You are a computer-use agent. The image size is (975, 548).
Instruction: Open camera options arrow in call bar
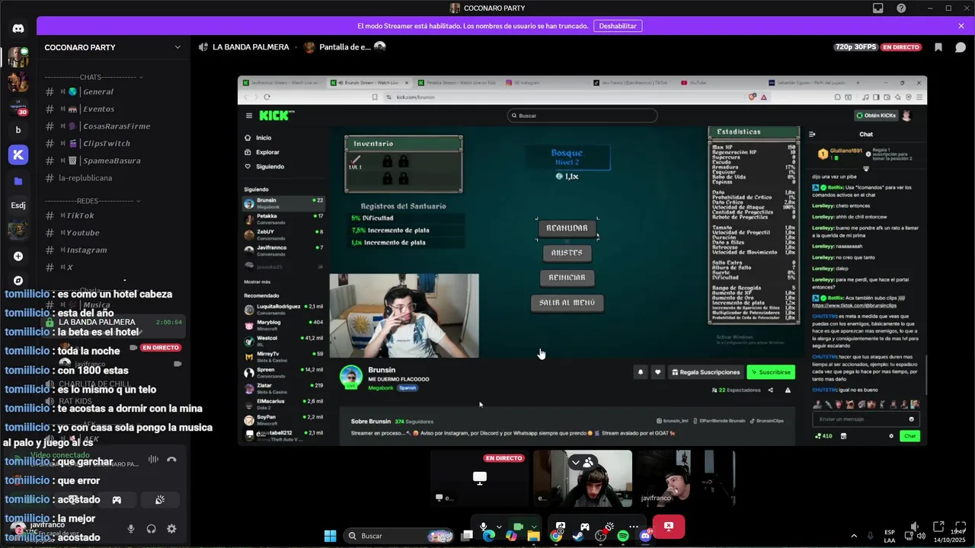[x=533, y=527]
